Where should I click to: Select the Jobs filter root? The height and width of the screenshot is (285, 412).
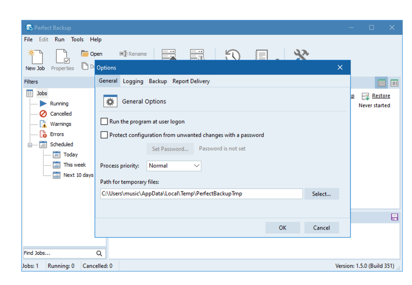[42, 93]
